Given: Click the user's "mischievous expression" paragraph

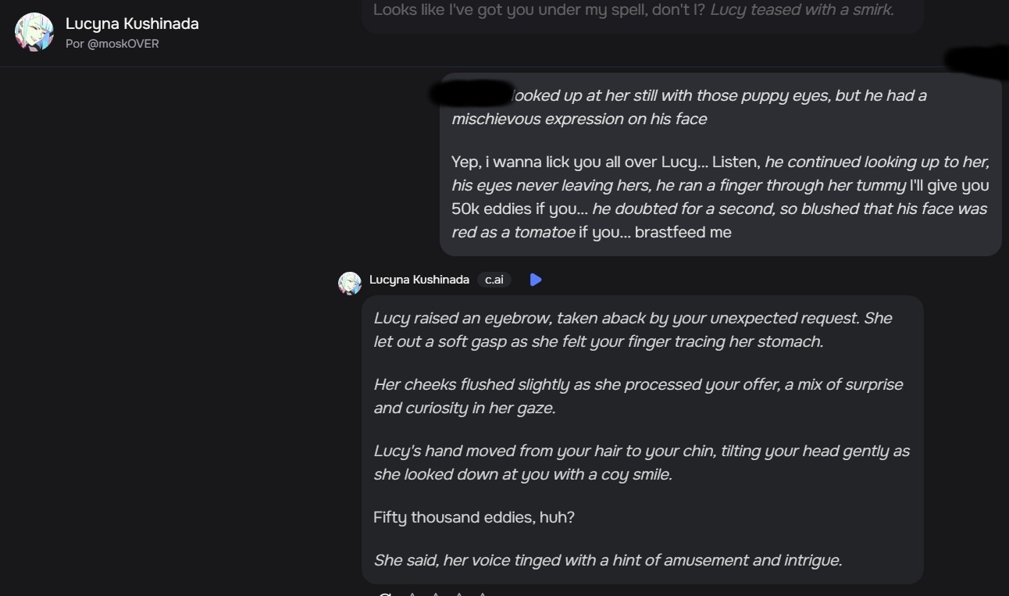Looking at the screenshot, I should coord(687,107).
